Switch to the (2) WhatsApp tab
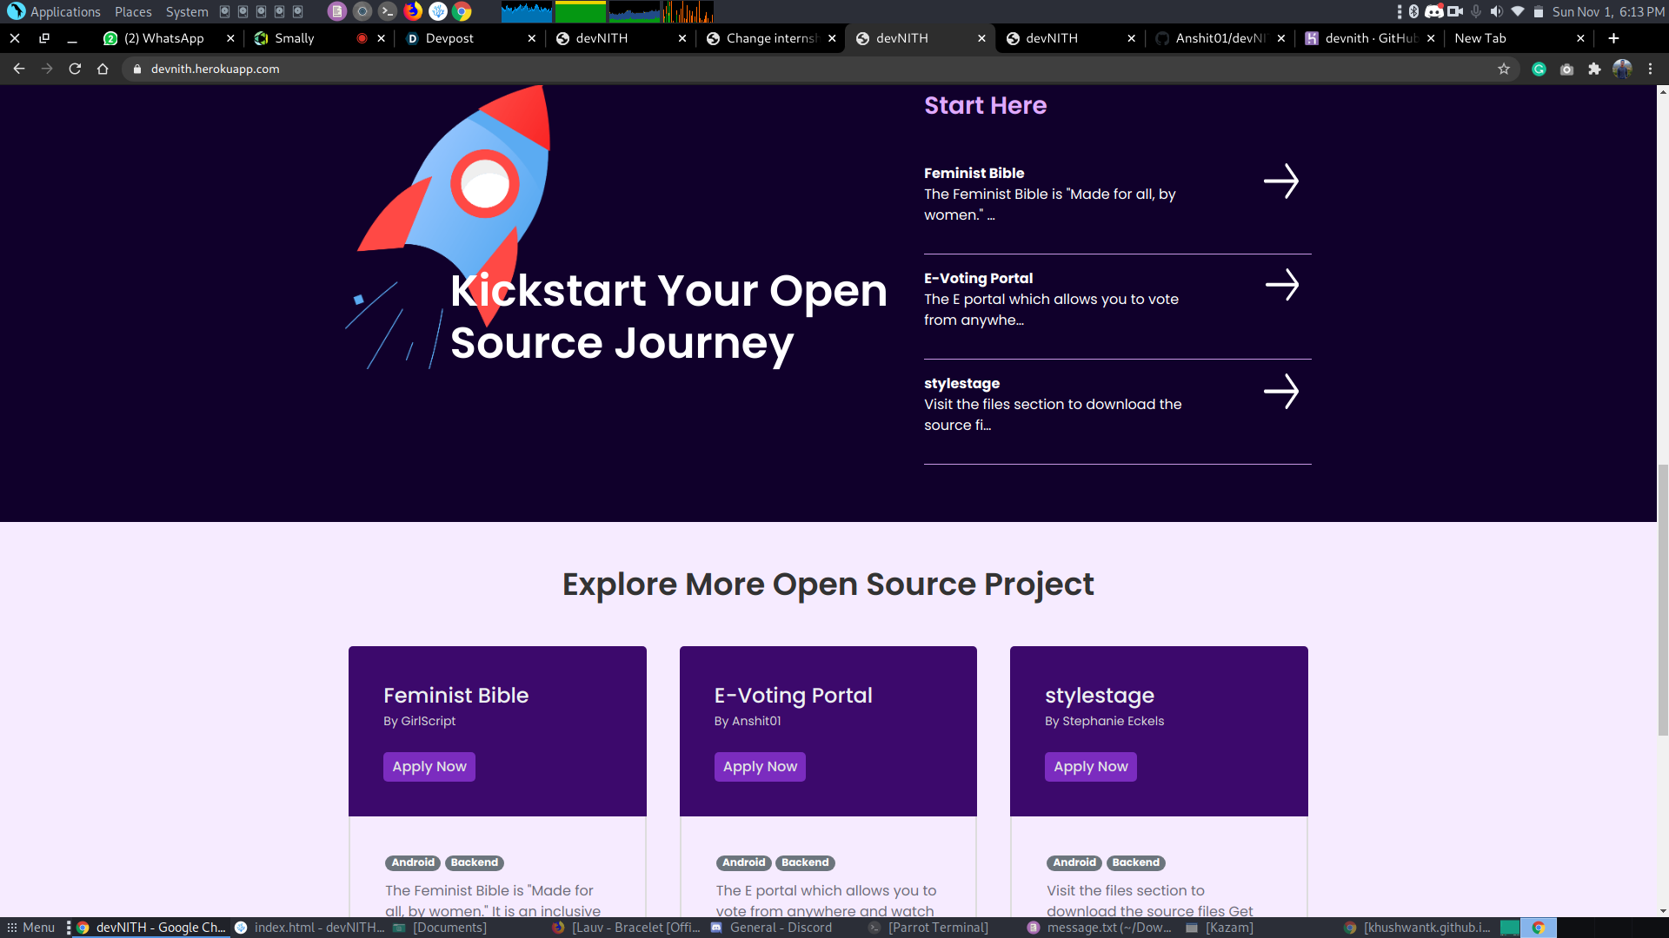 click(x=163, y=38)
